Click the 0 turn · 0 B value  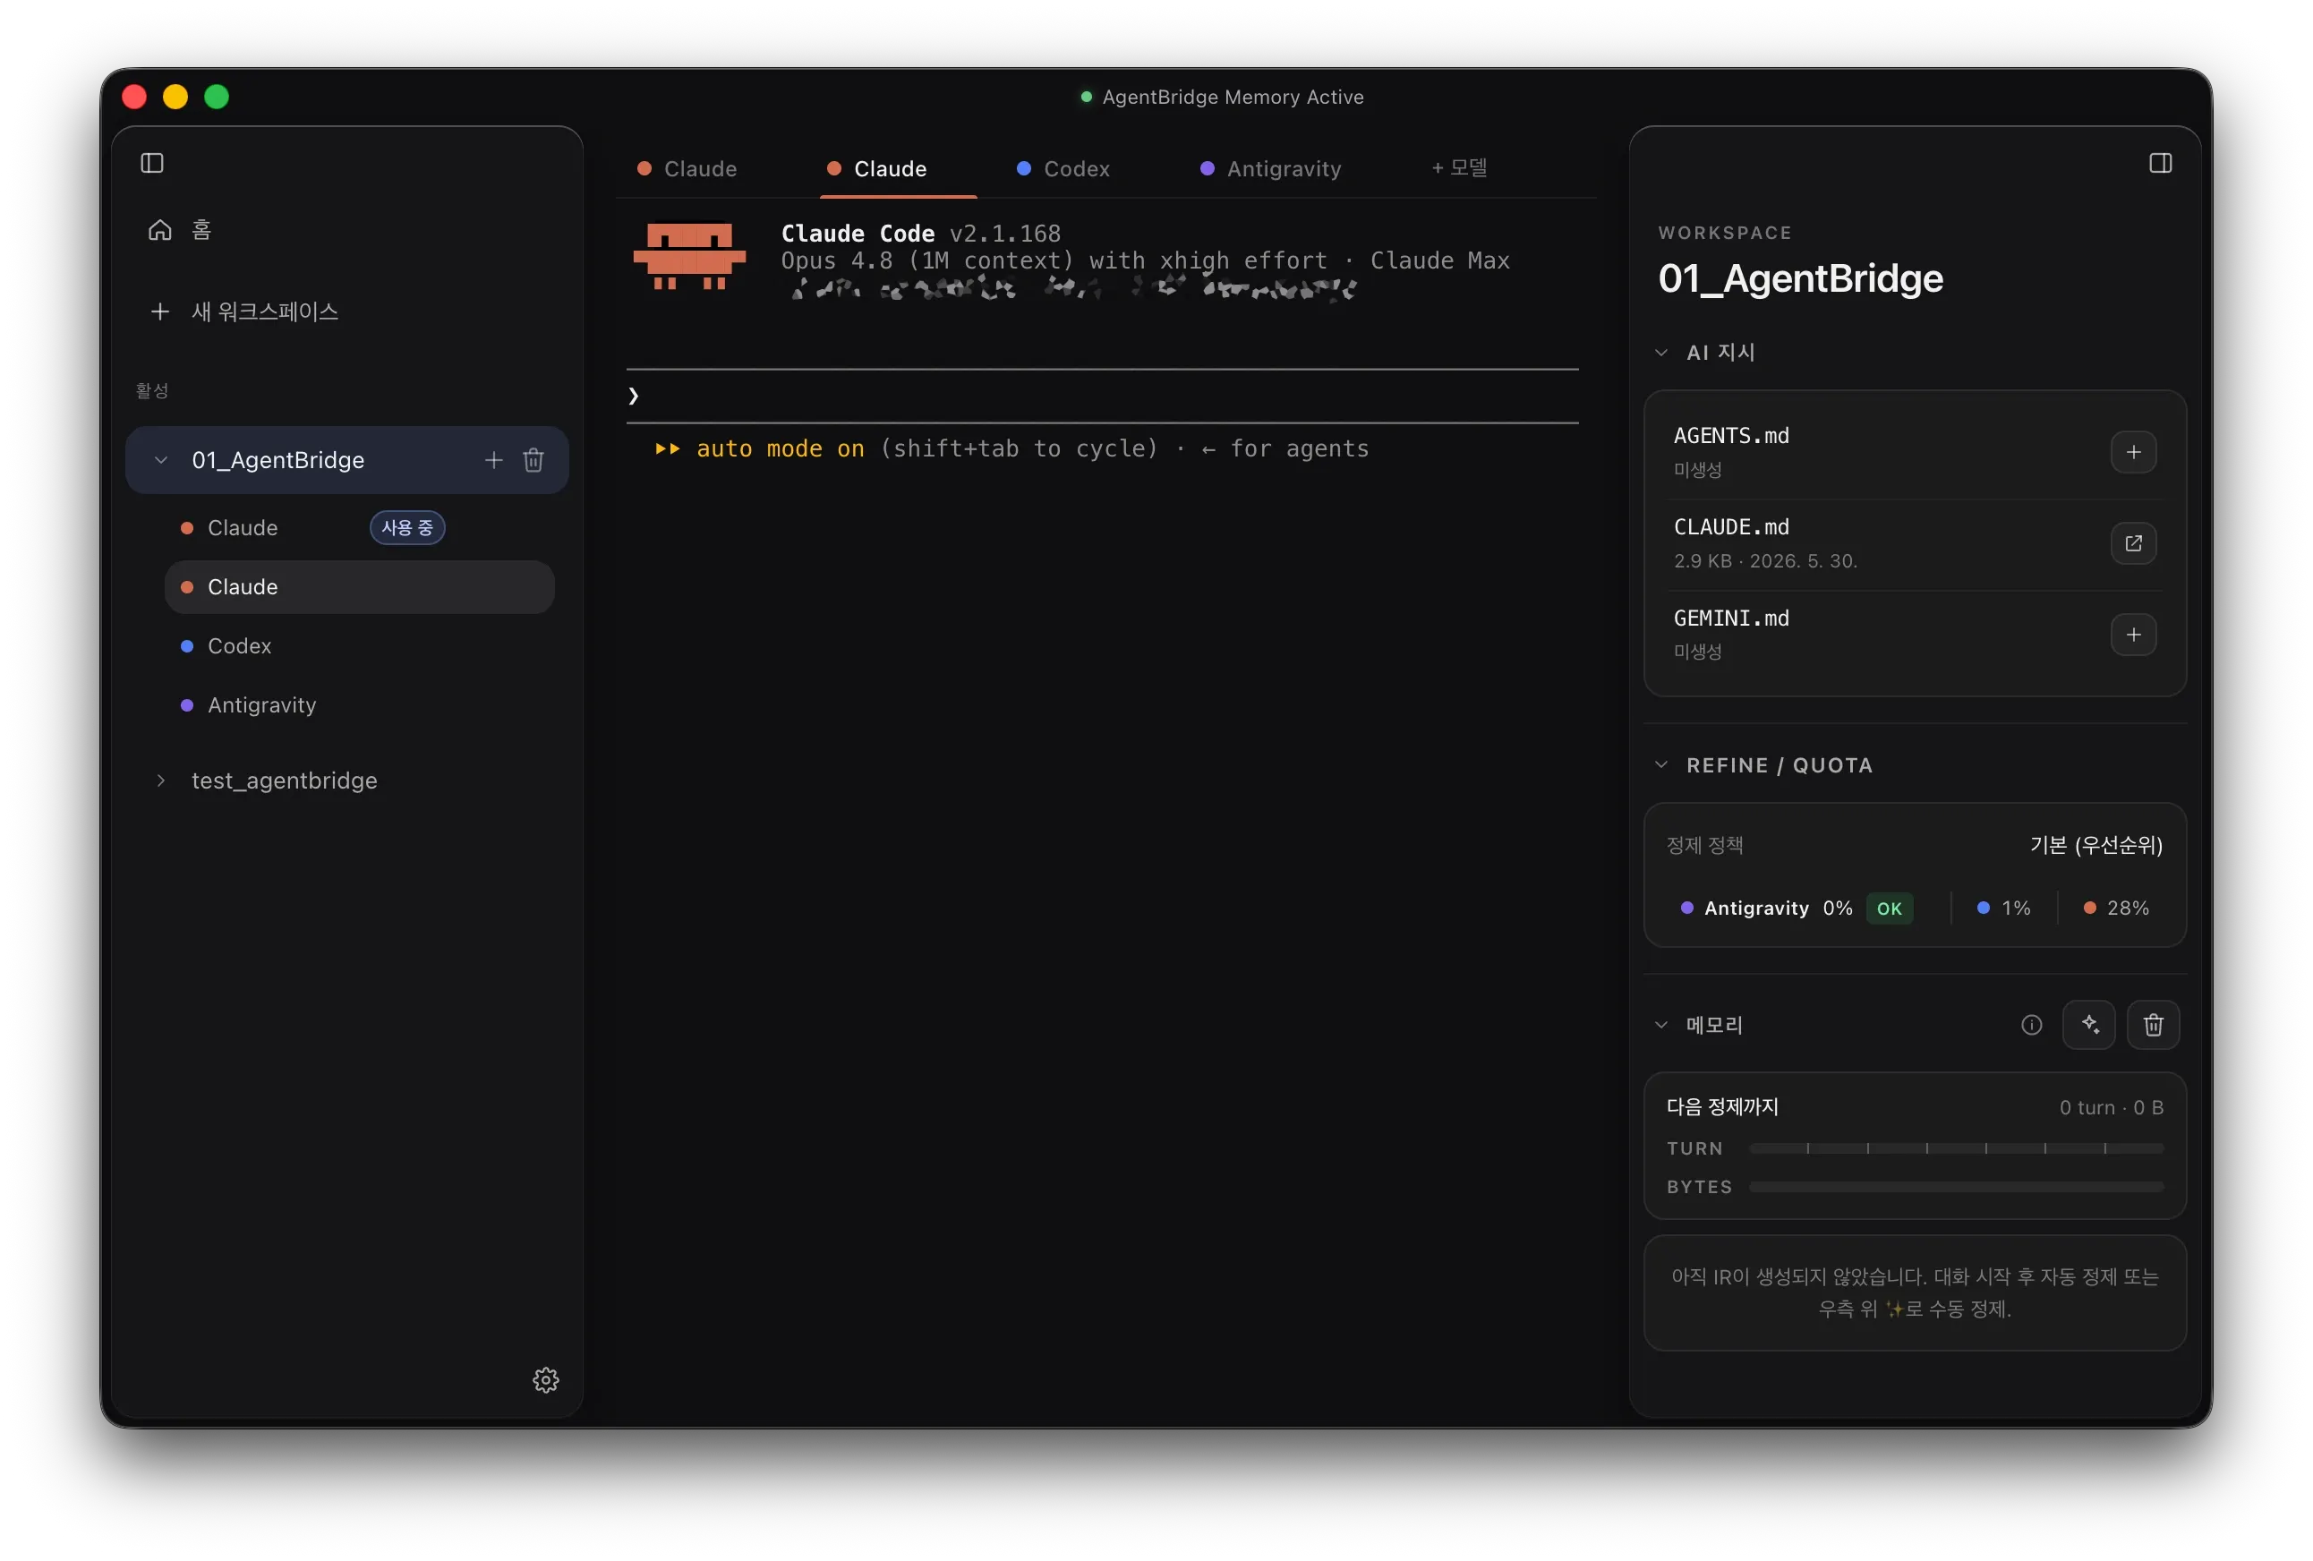click(x=2111, y=1107)
